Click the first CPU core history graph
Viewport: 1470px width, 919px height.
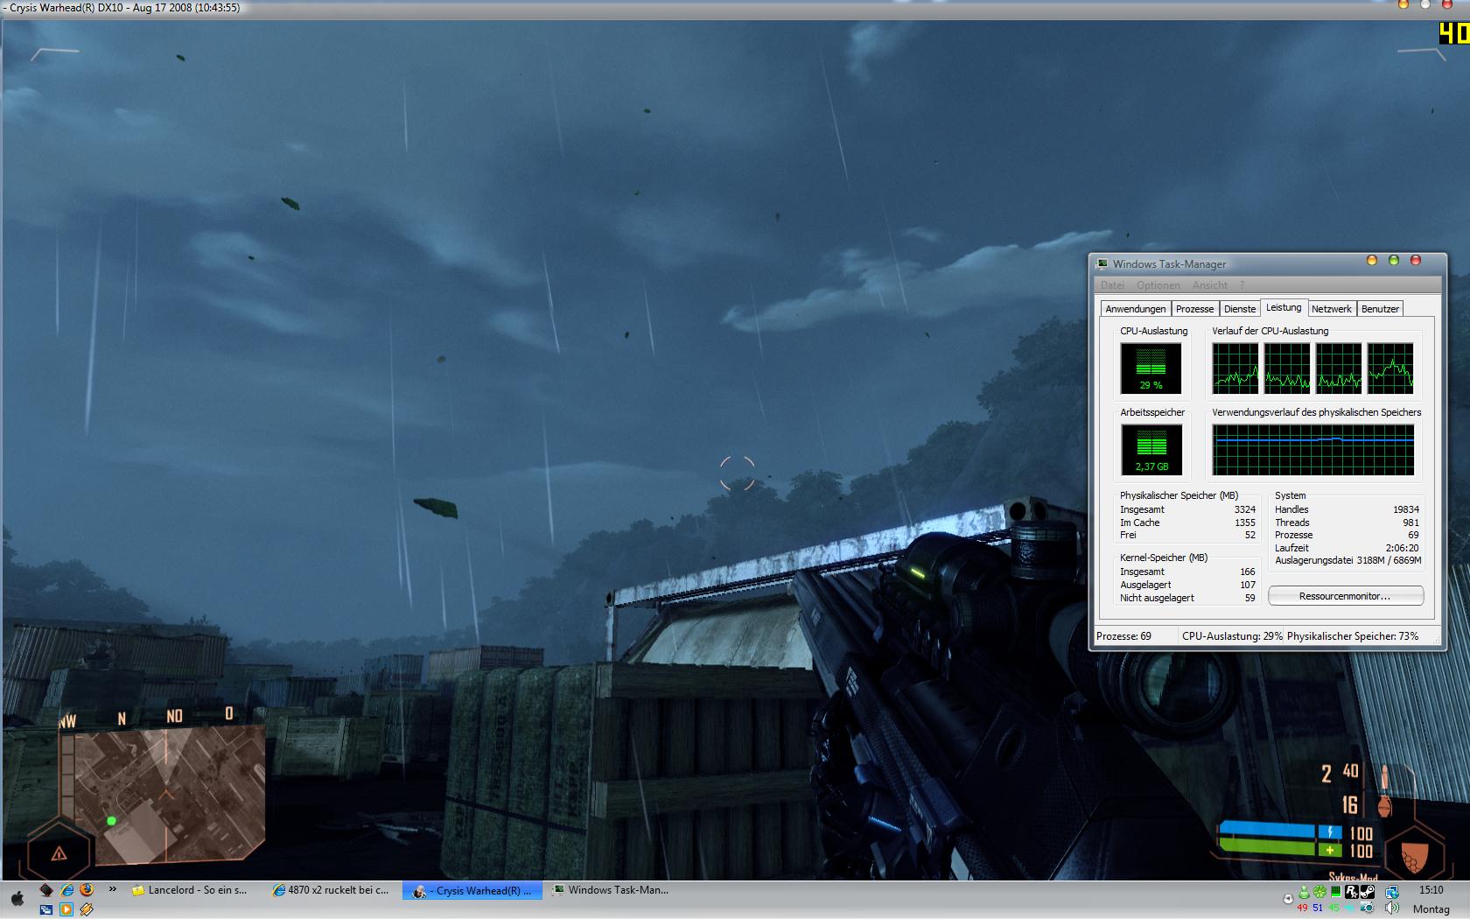[x=1235, y=368]
